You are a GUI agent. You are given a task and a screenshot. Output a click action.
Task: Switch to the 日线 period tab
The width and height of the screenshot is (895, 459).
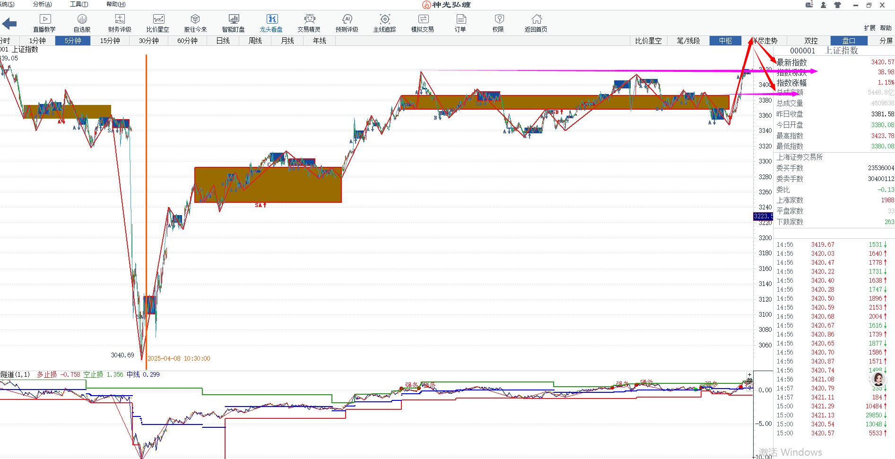point(223,41)
